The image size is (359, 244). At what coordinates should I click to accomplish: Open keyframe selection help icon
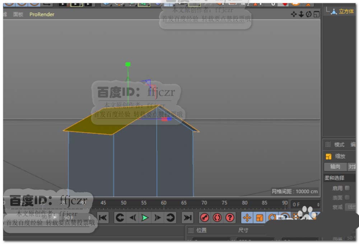click(x=230, y=217)
